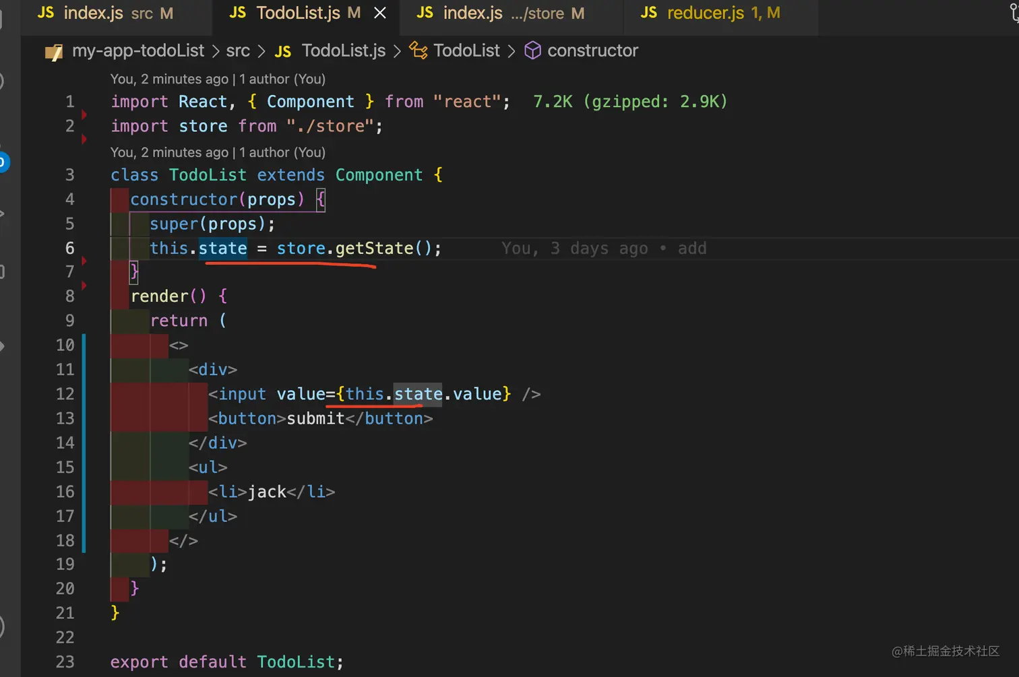
Task: Click the "./store" path string on line 2
Action: pos(330,126)
